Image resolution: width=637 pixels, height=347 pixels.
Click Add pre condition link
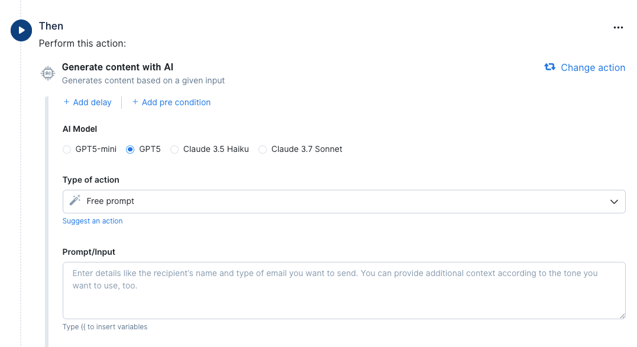coord(176,102)
